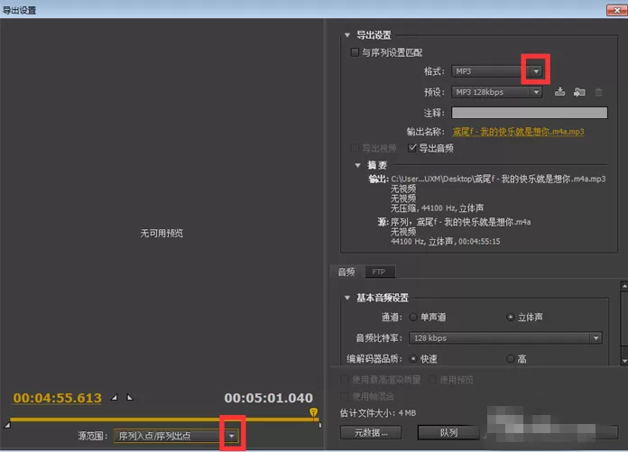Click the set in point triangle icon

(x=115, y=398)
